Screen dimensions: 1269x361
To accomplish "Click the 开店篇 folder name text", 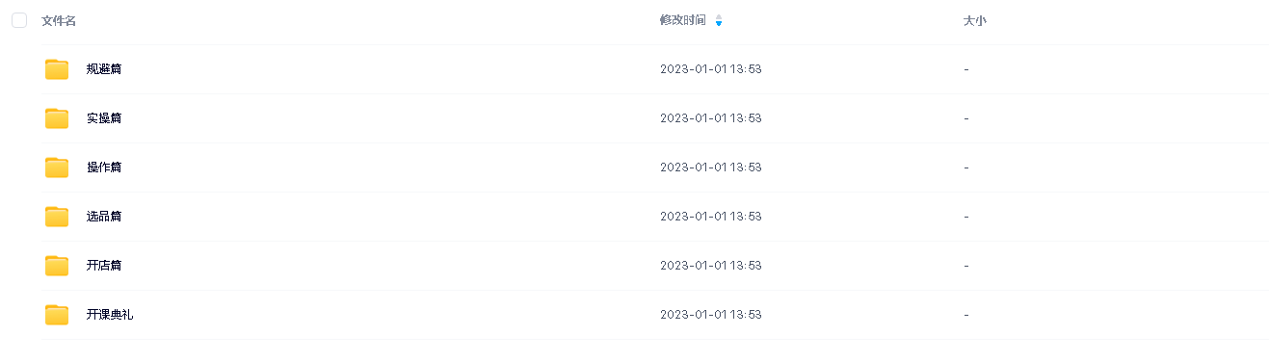I will click(104, 266).
